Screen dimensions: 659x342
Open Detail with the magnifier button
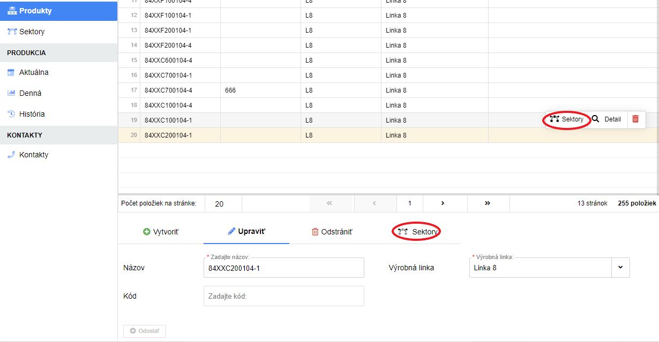[x=607, y=119]
